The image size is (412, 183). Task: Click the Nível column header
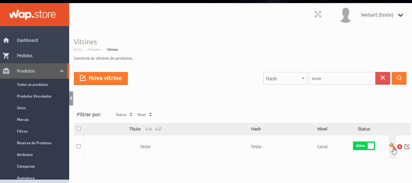pyautogui.click(x=322, y=129)
